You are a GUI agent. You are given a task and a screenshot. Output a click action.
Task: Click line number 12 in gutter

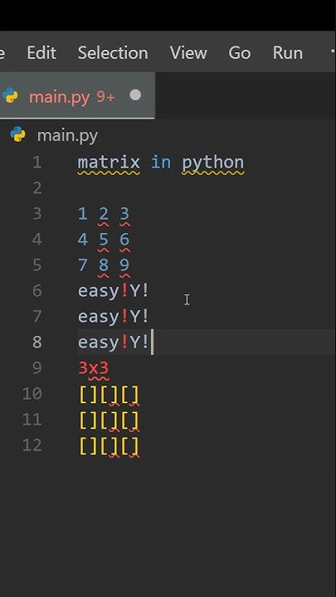32,445
